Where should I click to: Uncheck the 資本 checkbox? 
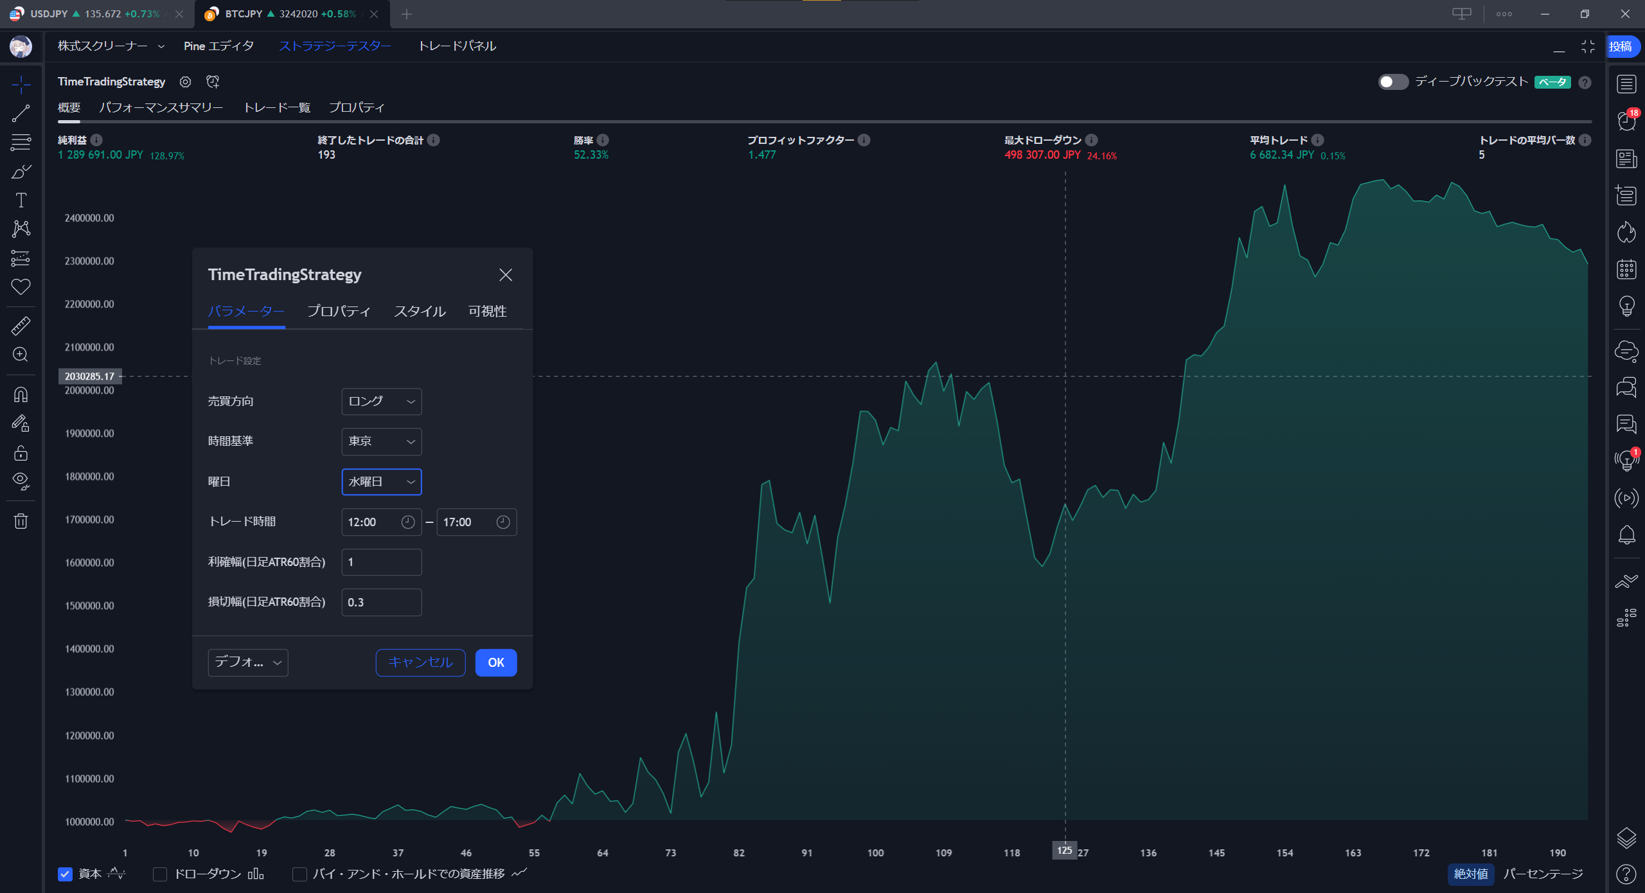[x=65, y=874]
